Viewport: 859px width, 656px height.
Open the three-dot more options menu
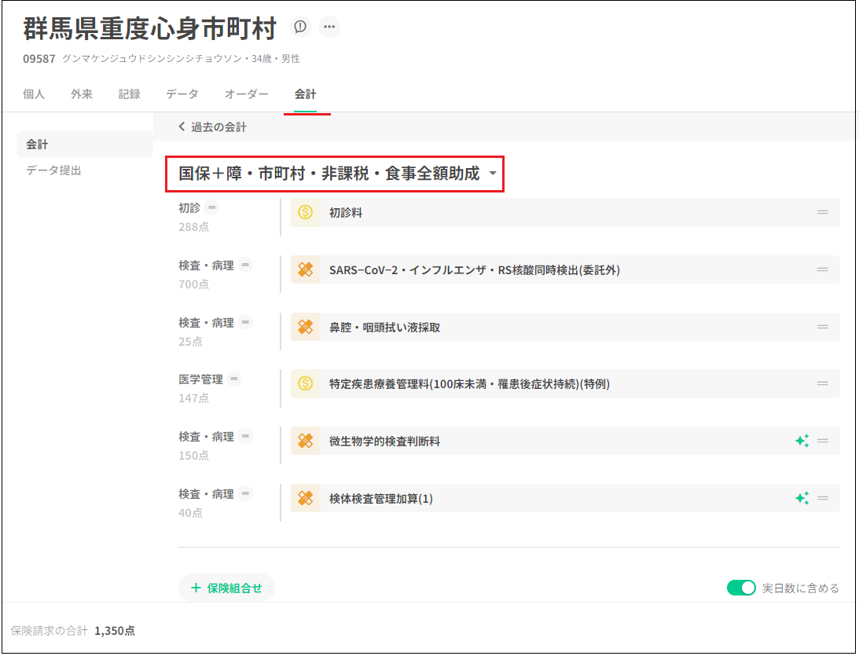(329, 27)
